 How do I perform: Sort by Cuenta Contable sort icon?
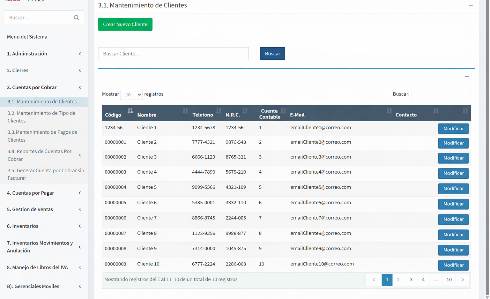283,111
